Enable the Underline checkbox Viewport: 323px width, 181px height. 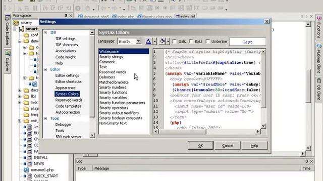[x=207, y=41]
